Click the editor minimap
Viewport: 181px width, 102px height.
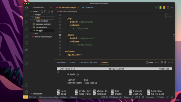169,16
